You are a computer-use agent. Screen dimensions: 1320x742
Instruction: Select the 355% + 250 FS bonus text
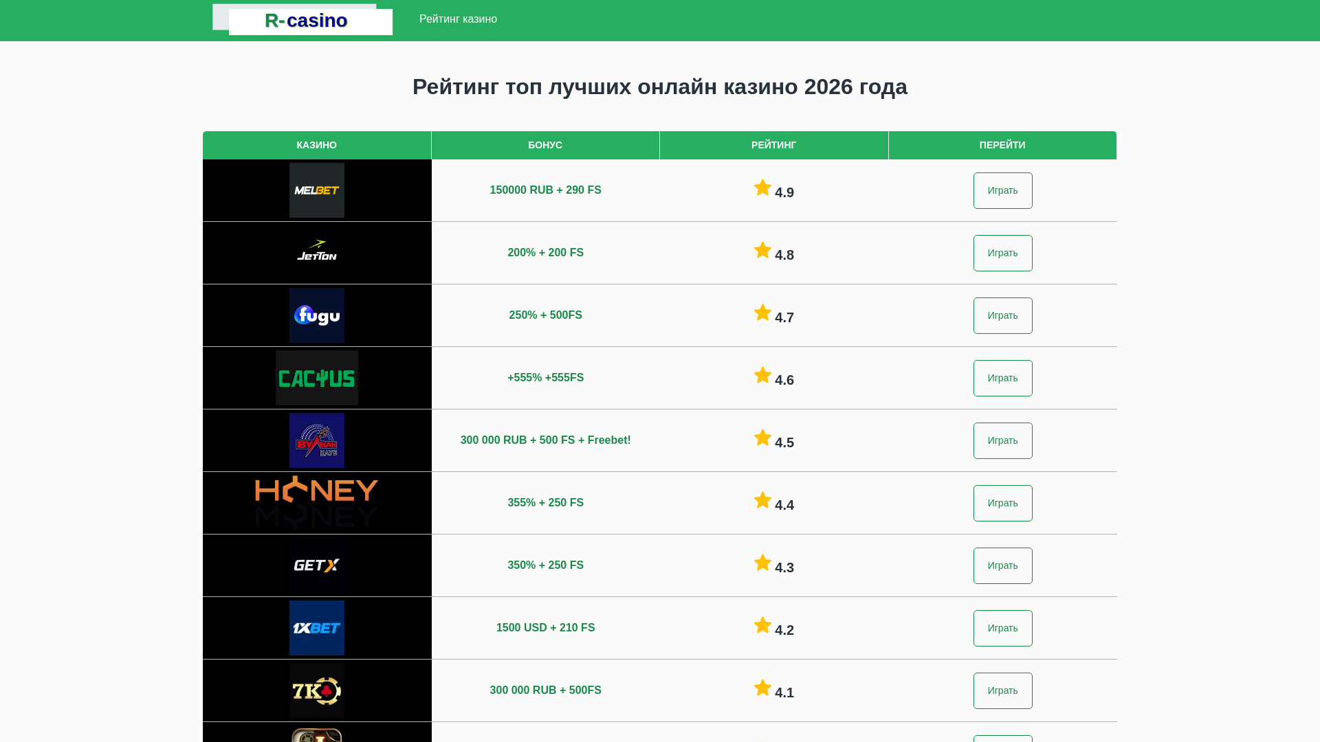(545, 503)
